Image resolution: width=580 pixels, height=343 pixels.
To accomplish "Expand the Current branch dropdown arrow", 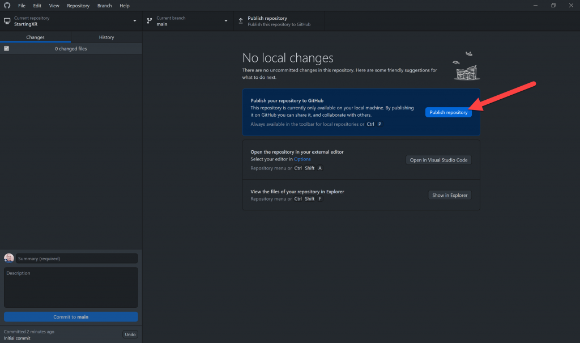I will [226, 21].
